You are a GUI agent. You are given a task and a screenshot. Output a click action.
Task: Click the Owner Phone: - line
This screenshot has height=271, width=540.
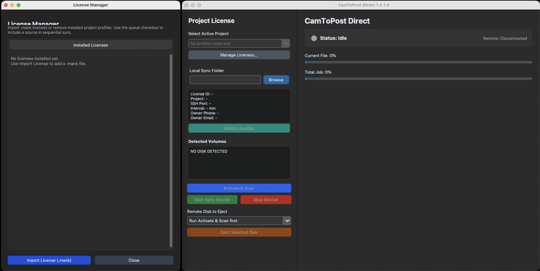click(205, 113)
